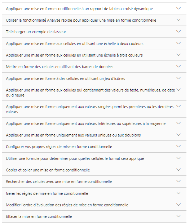This screenshot has height=224, width=194.
Task: Click chevron for 'Rechercher des cellules' section
Action: [178, 182]
